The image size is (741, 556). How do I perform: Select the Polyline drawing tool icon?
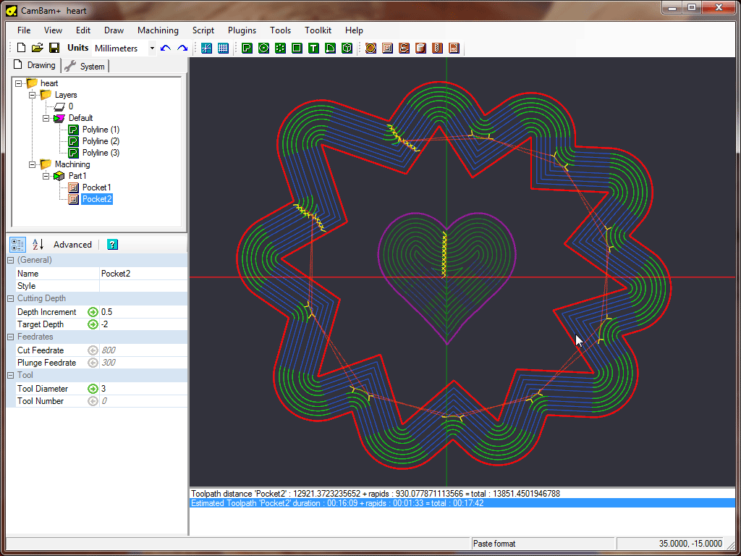pyautogui.click(x=247, y=49)
